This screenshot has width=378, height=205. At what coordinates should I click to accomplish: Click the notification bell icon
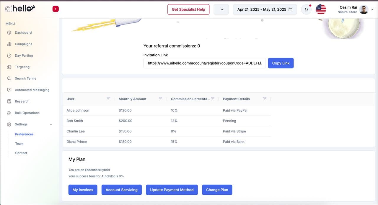click(x=306, y=9)
